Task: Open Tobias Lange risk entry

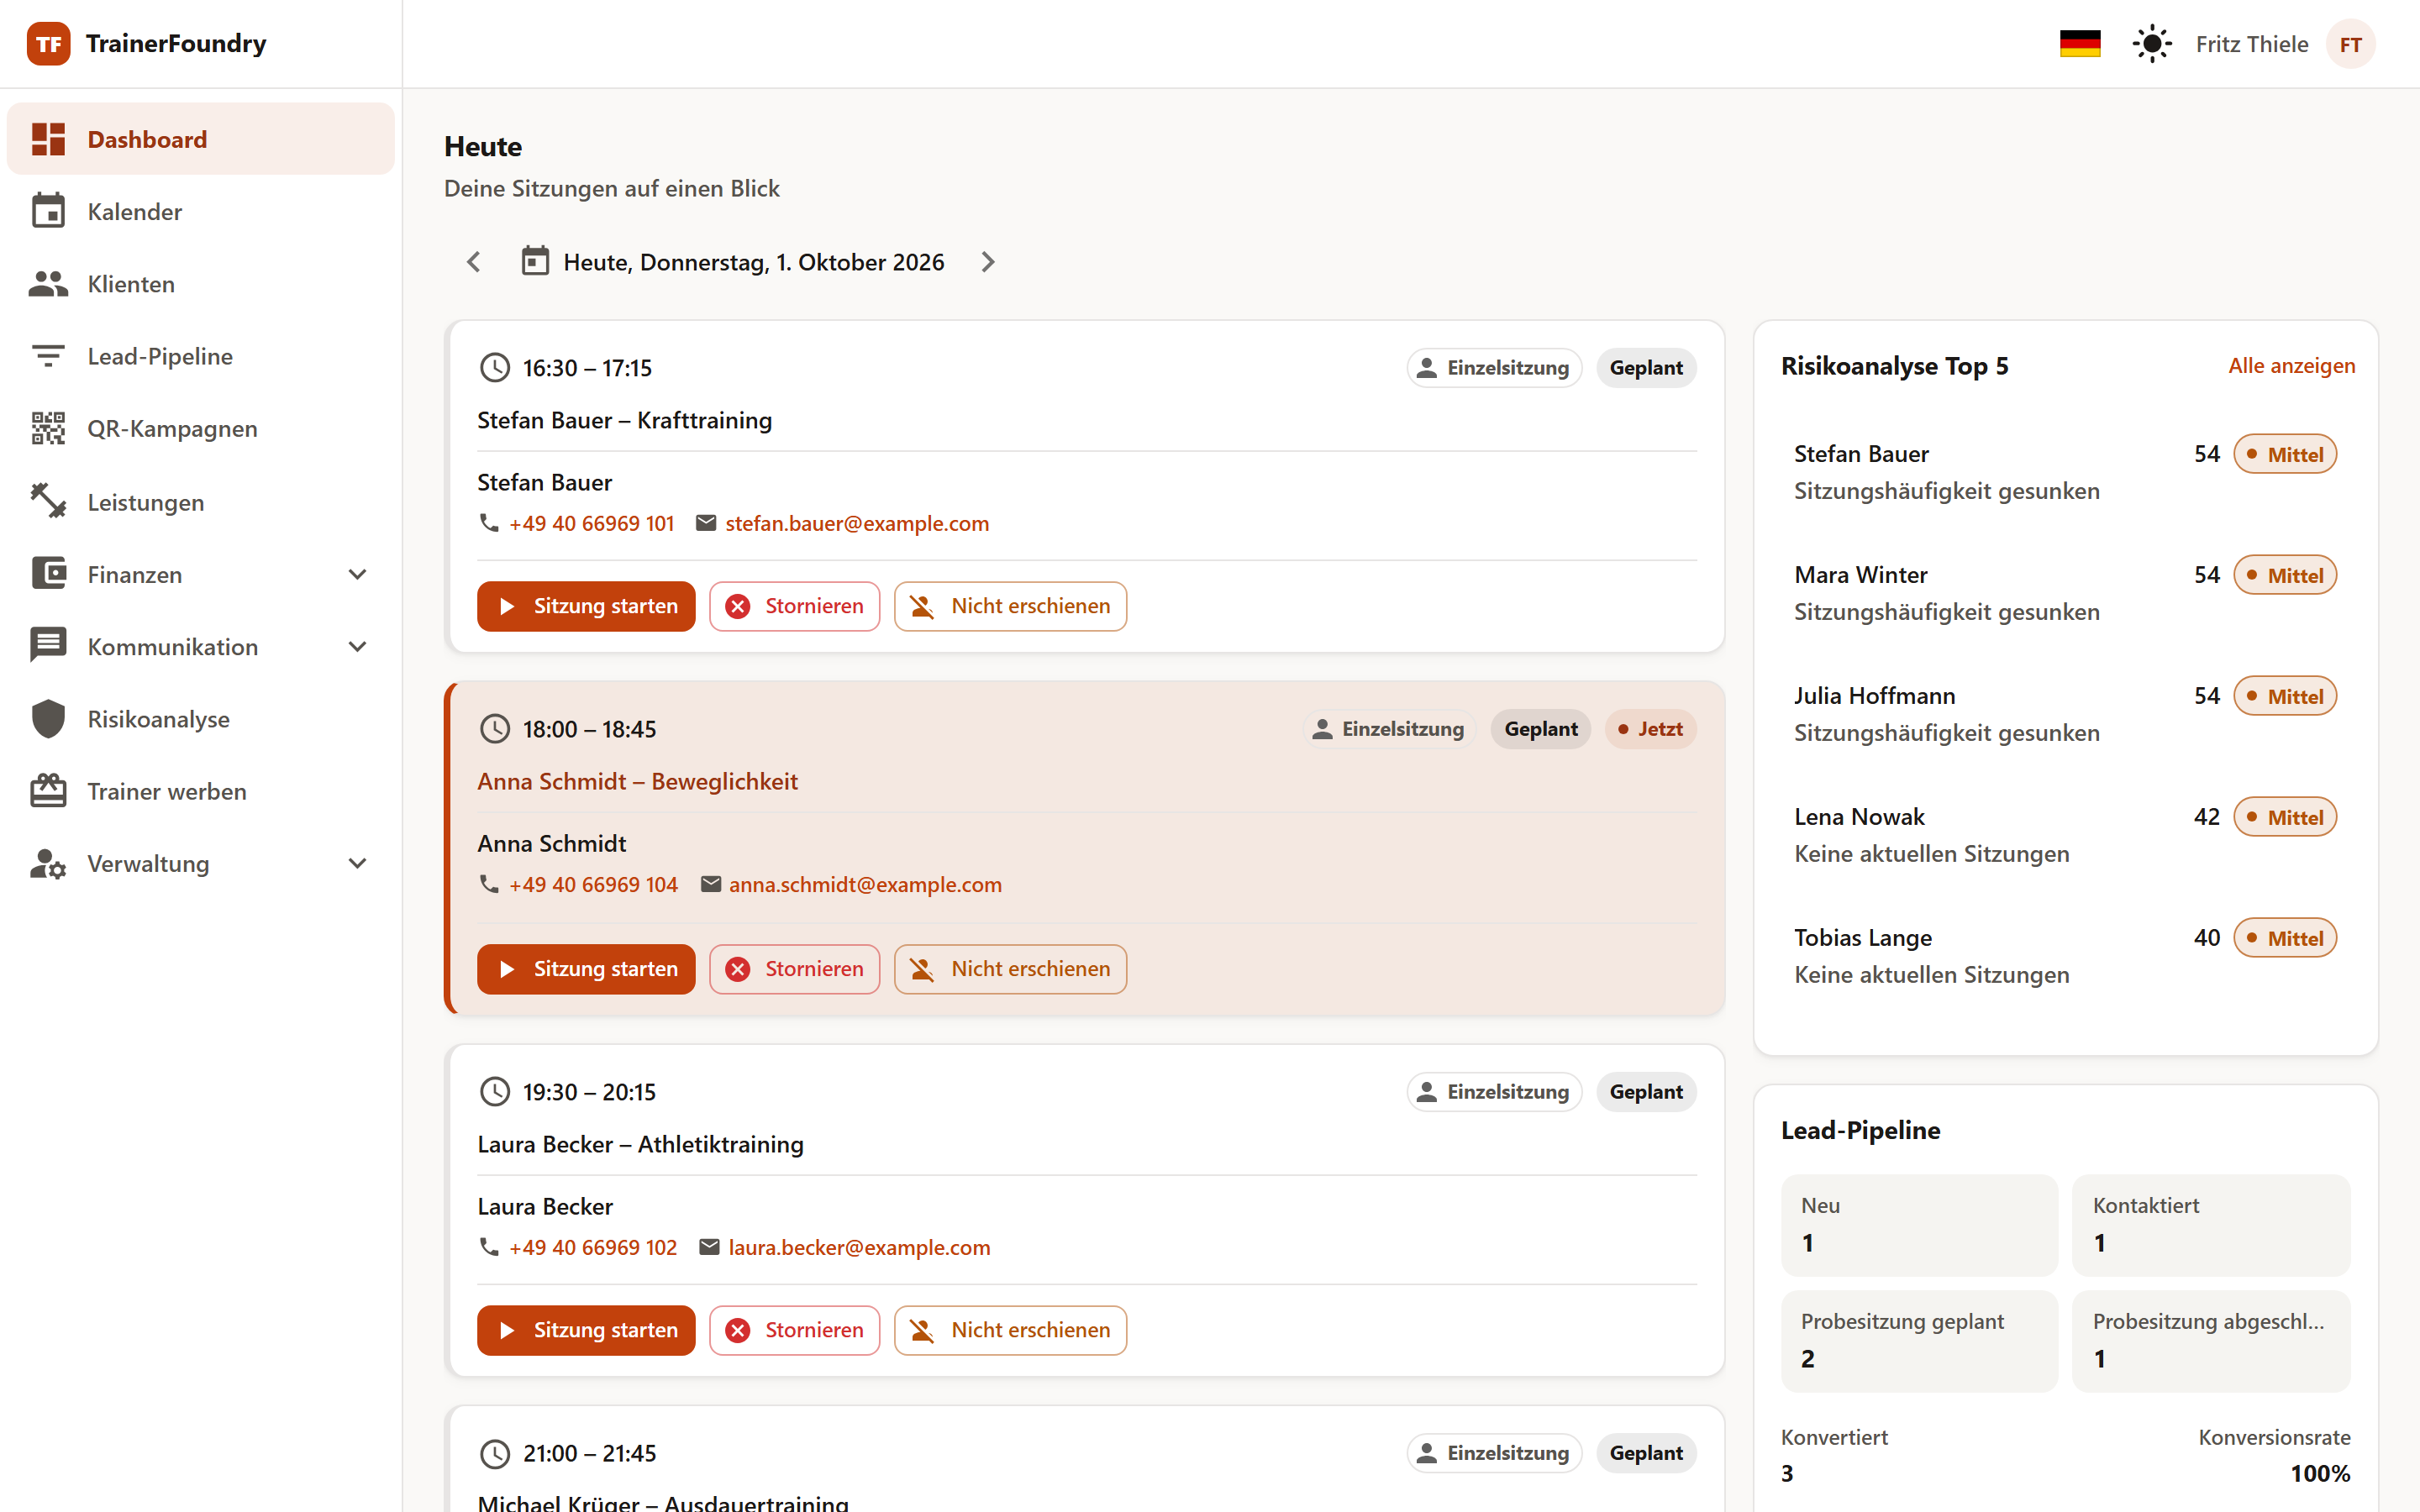Action: (x=2065, y=956)
